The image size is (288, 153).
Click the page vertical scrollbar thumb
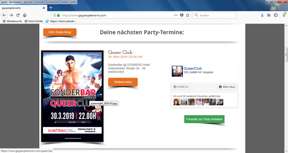click(286, 55)
